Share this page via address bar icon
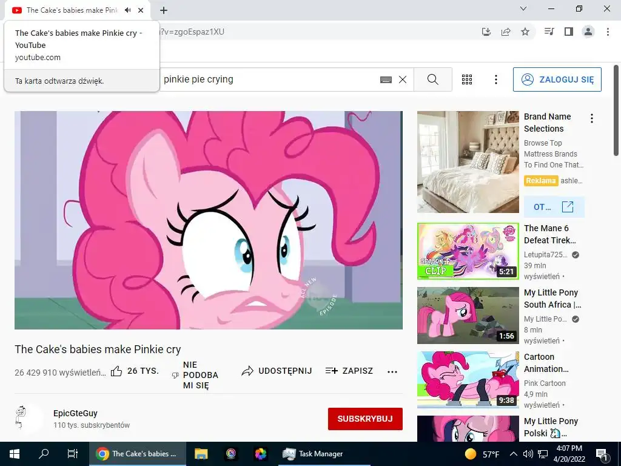 coord(506,32)
